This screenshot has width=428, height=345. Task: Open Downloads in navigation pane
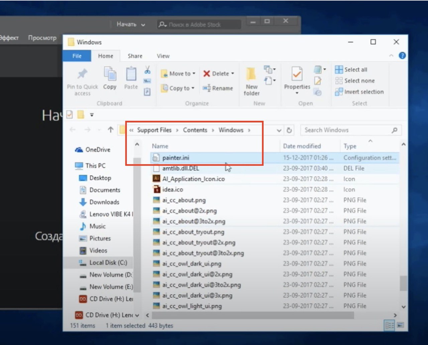(x=99, y=202)
